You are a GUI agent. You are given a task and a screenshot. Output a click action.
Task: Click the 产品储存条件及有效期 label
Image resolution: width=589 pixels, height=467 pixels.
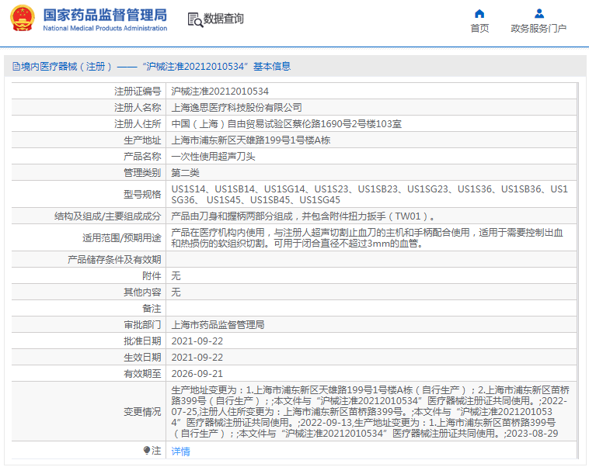114,260
